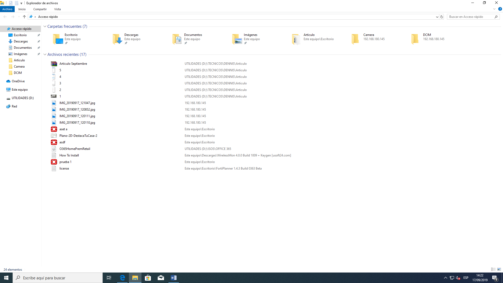Click the Up directory arrow icon
Screen dimensions: 503x283
point(24,17)
